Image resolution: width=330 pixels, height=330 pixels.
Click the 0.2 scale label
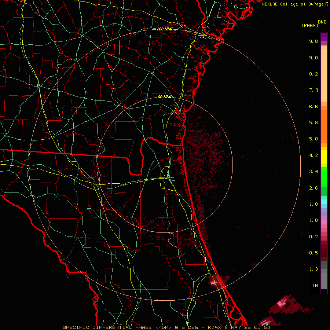pos(313,237)
